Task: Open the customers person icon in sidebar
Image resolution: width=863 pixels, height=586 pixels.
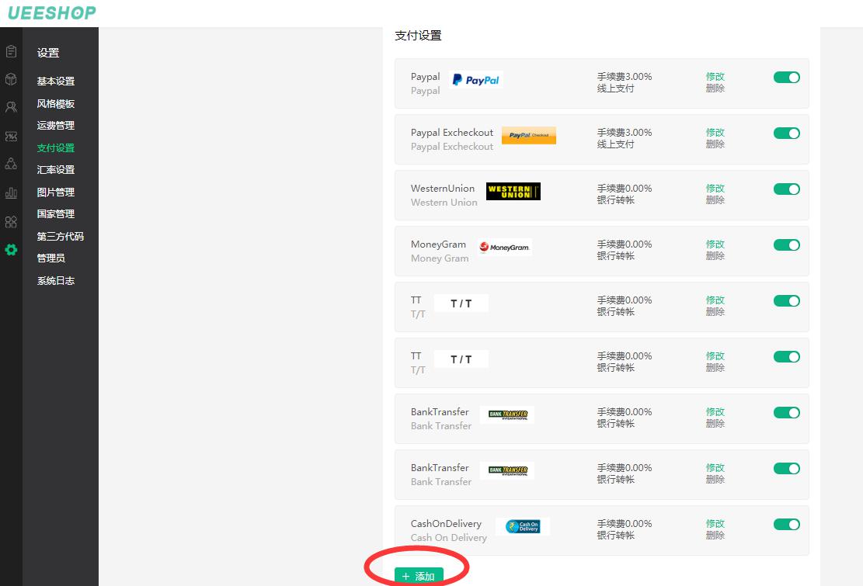Action: point(11,108)
